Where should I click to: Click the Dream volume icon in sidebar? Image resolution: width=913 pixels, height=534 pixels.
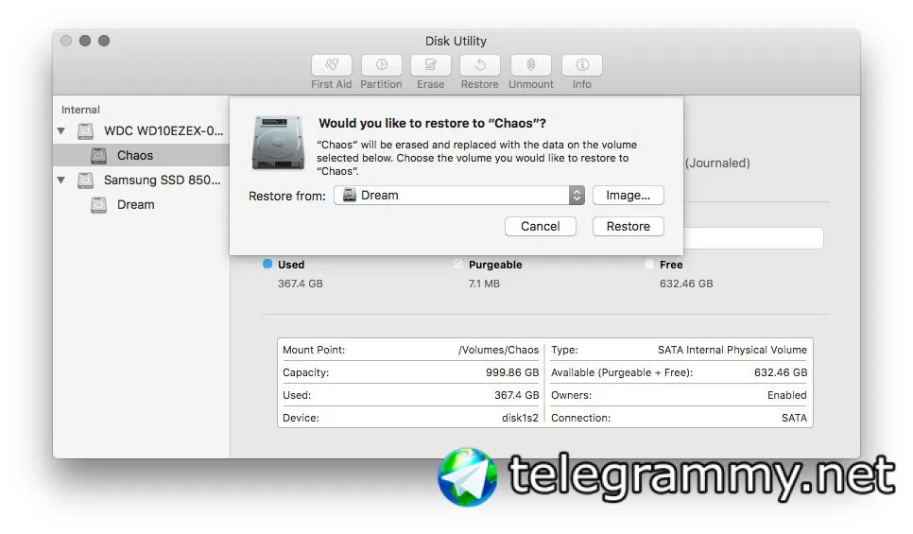(98, 205)
